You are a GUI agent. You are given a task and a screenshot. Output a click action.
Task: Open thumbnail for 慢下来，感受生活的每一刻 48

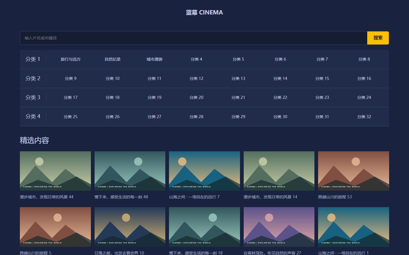[x=130, y=171]
